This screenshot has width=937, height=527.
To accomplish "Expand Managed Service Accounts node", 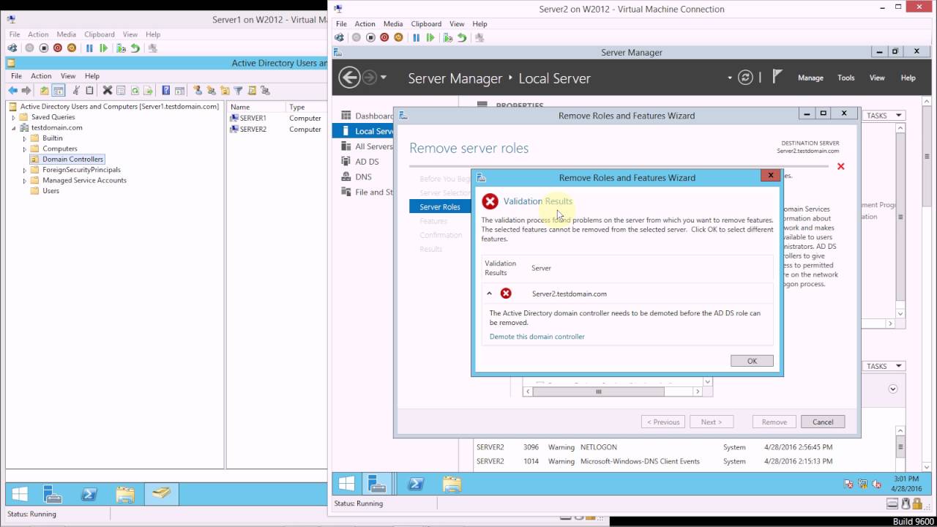I will (x=24, y=180).
